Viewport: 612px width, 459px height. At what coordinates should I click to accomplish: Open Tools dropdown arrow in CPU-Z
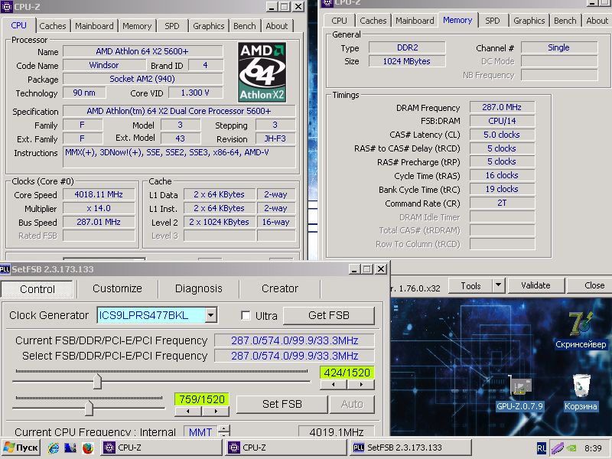click(499, 285)
